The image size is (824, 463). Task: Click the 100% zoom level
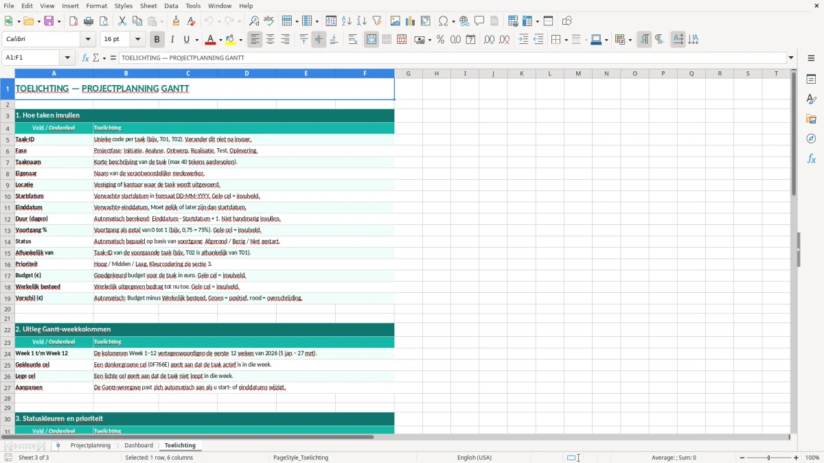812,458
